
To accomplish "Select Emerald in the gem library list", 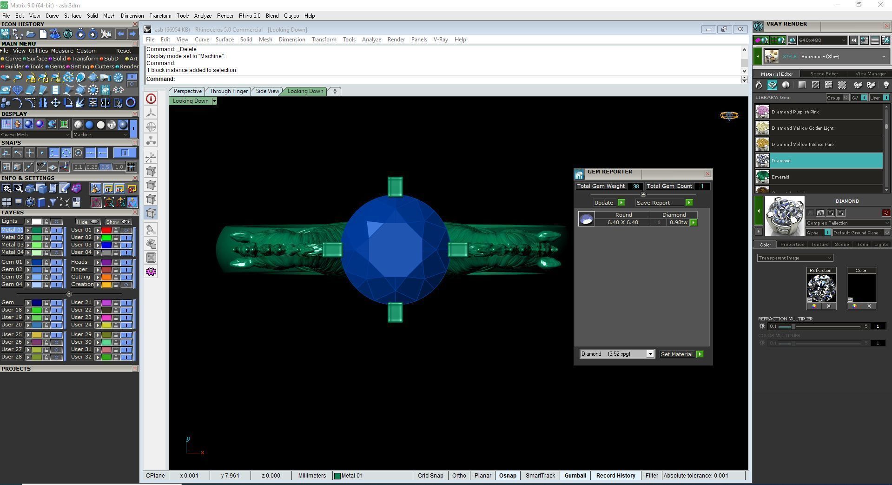I will 819,177.
